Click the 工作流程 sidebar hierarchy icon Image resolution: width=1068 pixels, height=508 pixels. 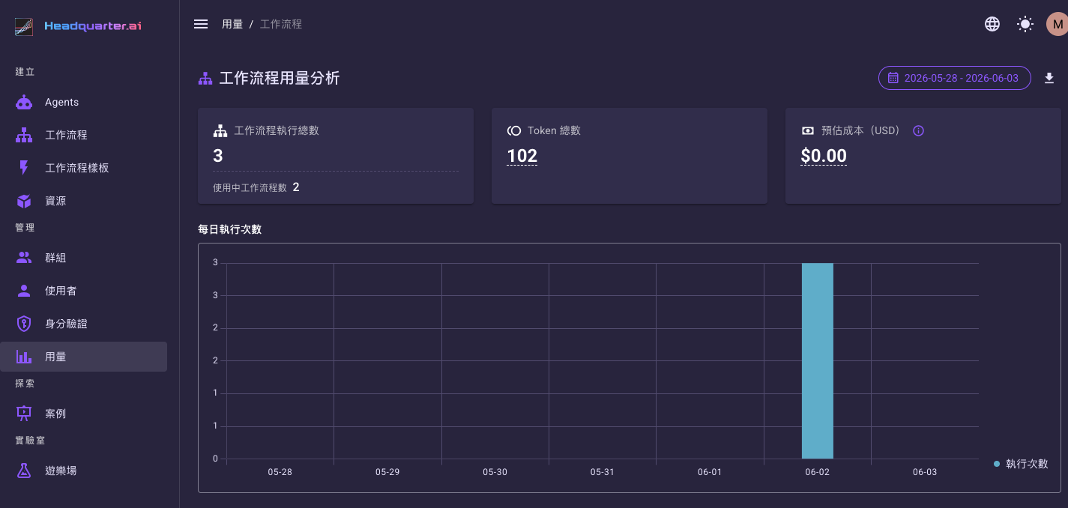[24, 135]
